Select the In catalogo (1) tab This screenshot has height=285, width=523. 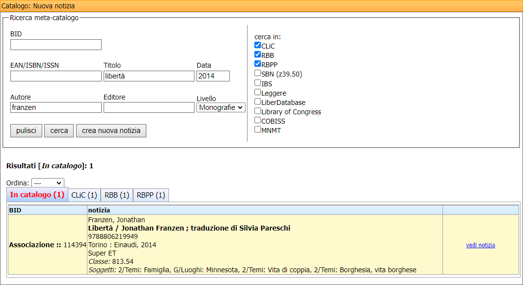point(37,195)
